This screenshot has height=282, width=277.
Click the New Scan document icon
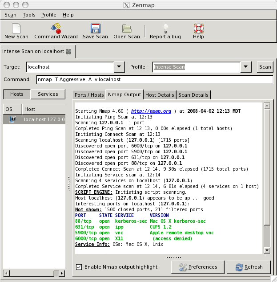coord(16,29)
